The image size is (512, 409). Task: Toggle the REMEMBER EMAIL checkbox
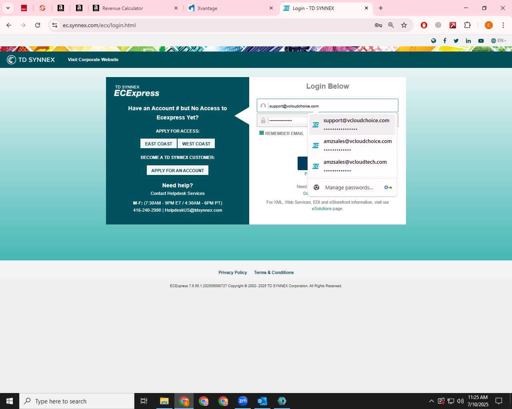tap(262, 133)
